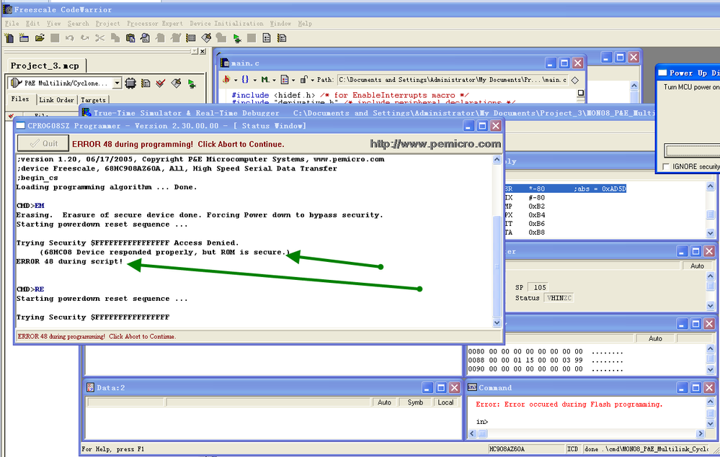Open the P&E Multilink/Cyclone target dropdown
The height and width of the screenshot is (457, 720).
pyautogui.click(x=117, y=83)
